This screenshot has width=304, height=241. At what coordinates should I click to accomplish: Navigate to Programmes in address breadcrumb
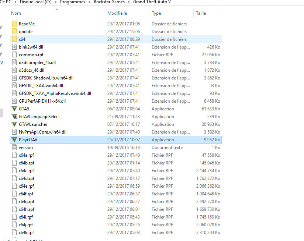pyautogui.click(x=73, y=2)
